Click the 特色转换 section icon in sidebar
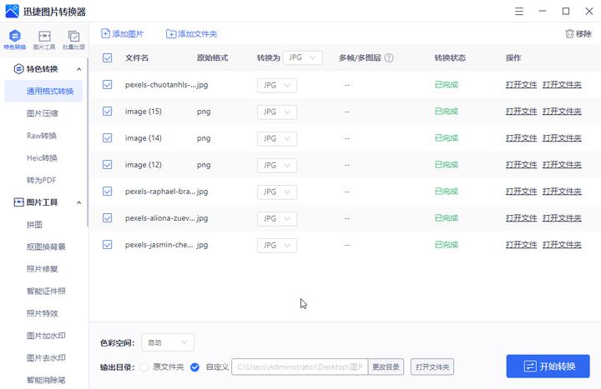Viewport: 601px width, 389px height. pyautogui.click(x=18, y=69)
